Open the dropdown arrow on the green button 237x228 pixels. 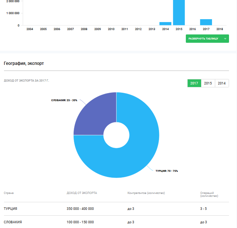click(x=225, y=39)
